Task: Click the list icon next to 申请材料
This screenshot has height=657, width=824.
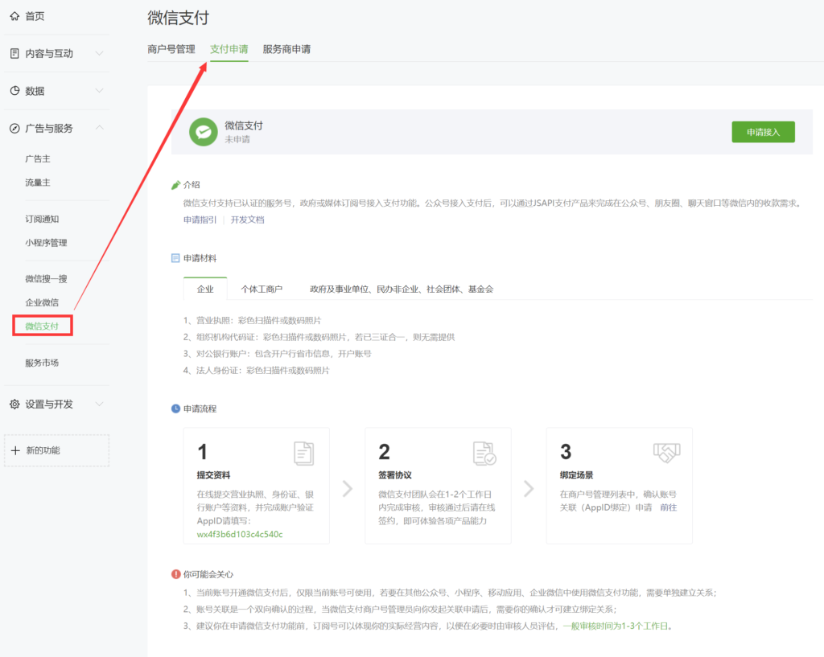Action: pos(175,258)
